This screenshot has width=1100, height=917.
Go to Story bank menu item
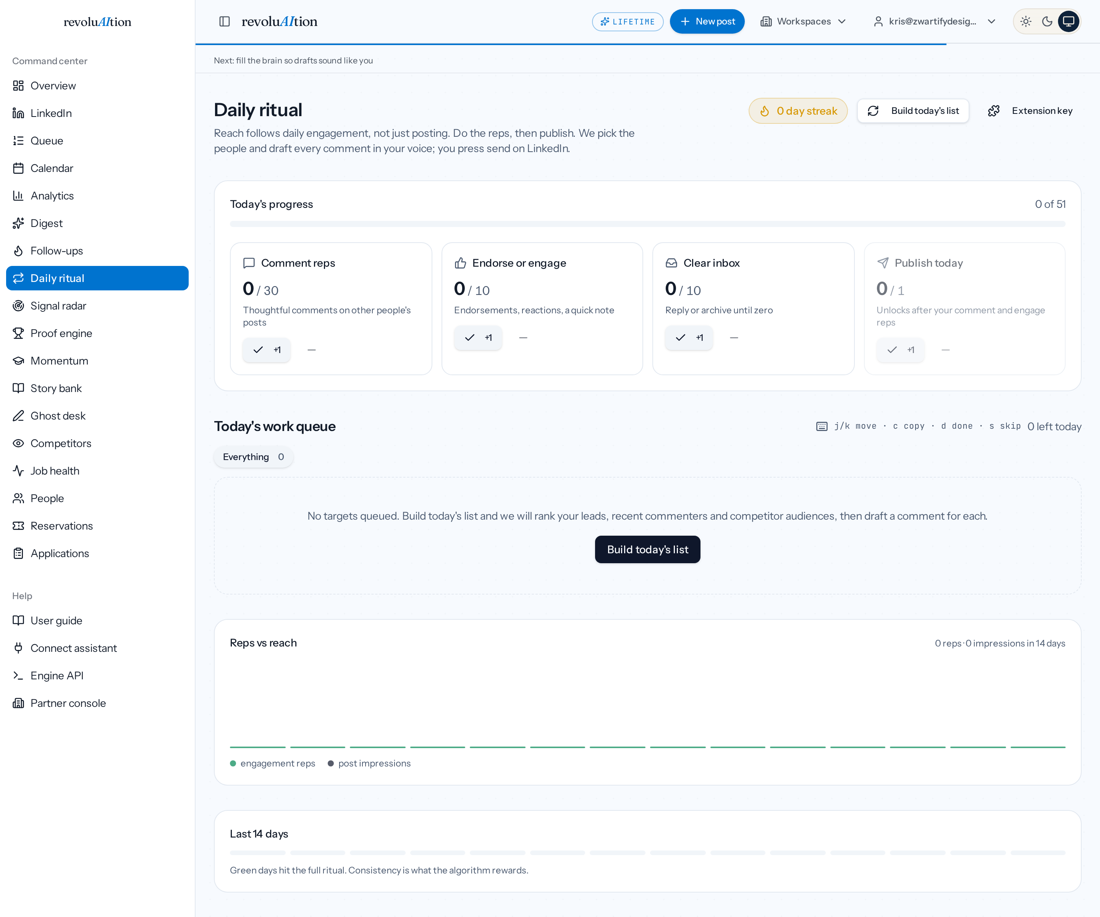coord(97,388)
